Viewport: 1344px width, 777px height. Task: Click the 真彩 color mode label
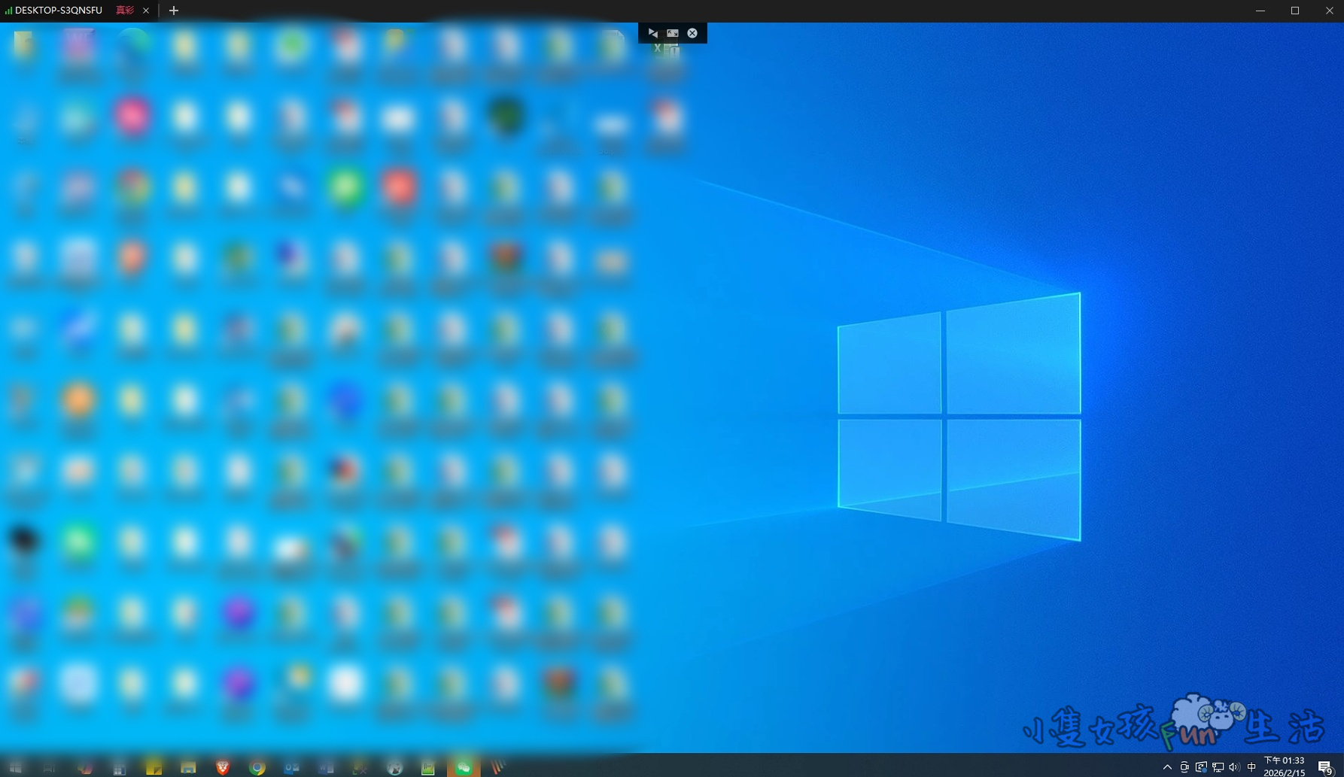coord(125,11)
